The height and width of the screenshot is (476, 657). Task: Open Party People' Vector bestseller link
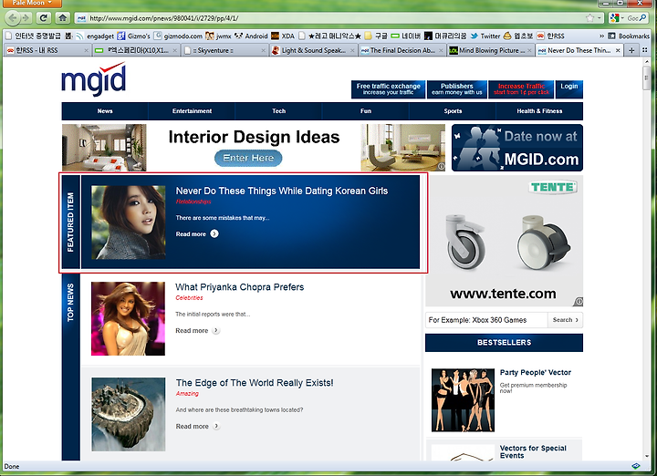point(535,372)
